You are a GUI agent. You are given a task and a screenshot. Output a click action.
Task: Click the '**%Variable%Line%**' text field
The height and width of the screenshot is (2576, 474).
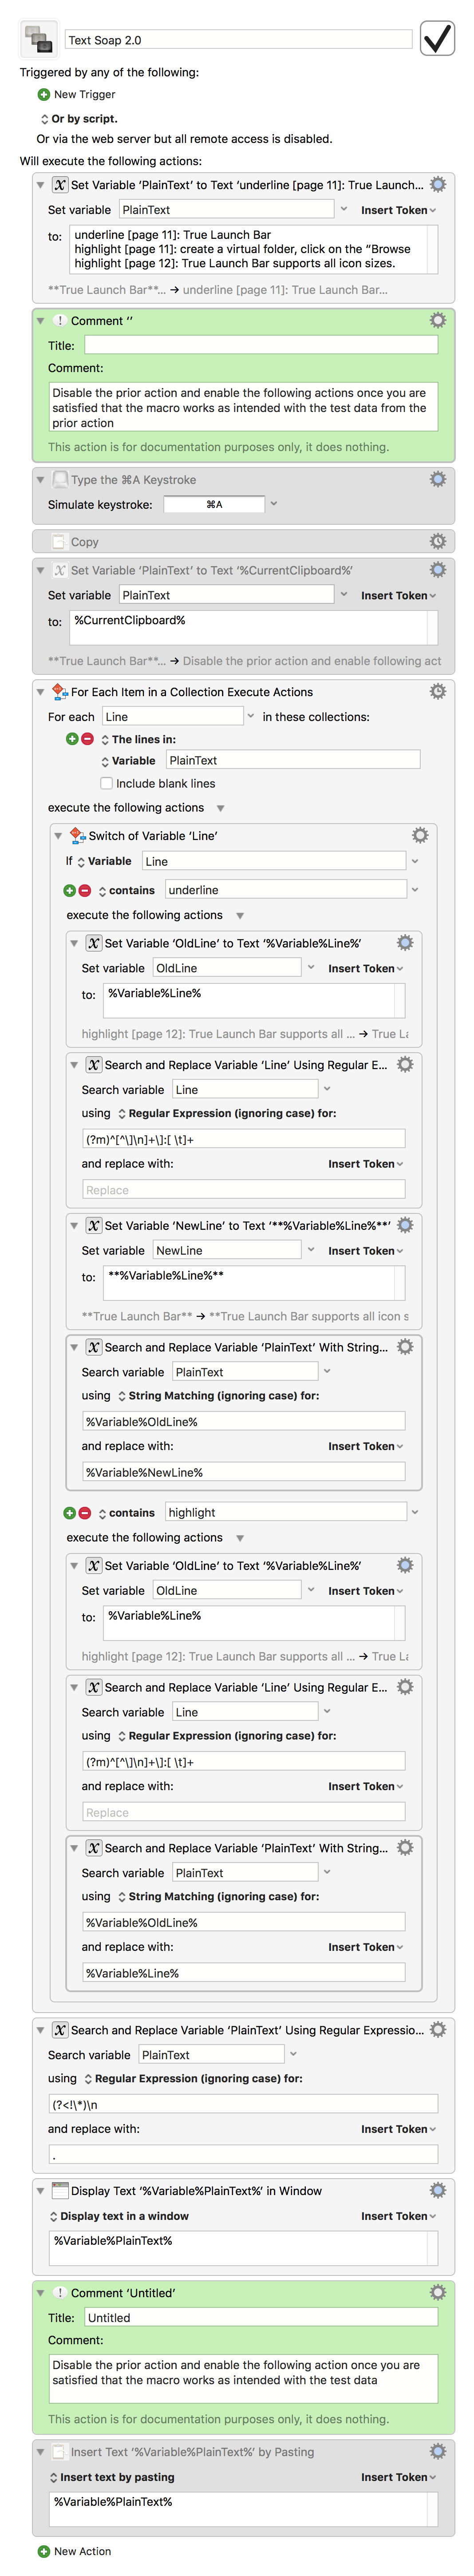click(249, 1283)
